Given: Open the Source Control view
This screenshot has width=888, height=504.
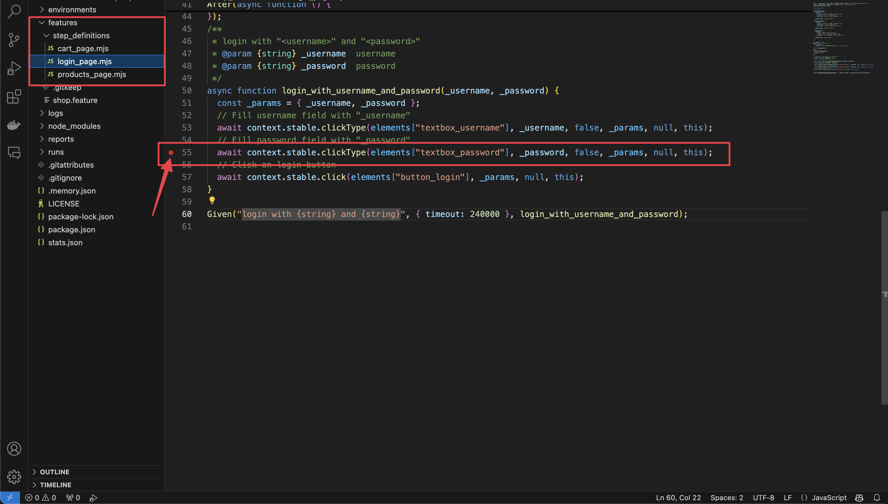Looking at the screenshot, I should coord(14,40).
